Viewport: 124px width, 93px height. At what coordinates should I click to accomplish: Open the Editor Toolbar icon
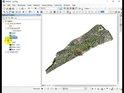(61, 9)
